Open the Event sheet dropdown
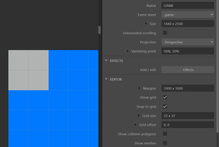This screenshot has width=219, height=147. point(188,15)
